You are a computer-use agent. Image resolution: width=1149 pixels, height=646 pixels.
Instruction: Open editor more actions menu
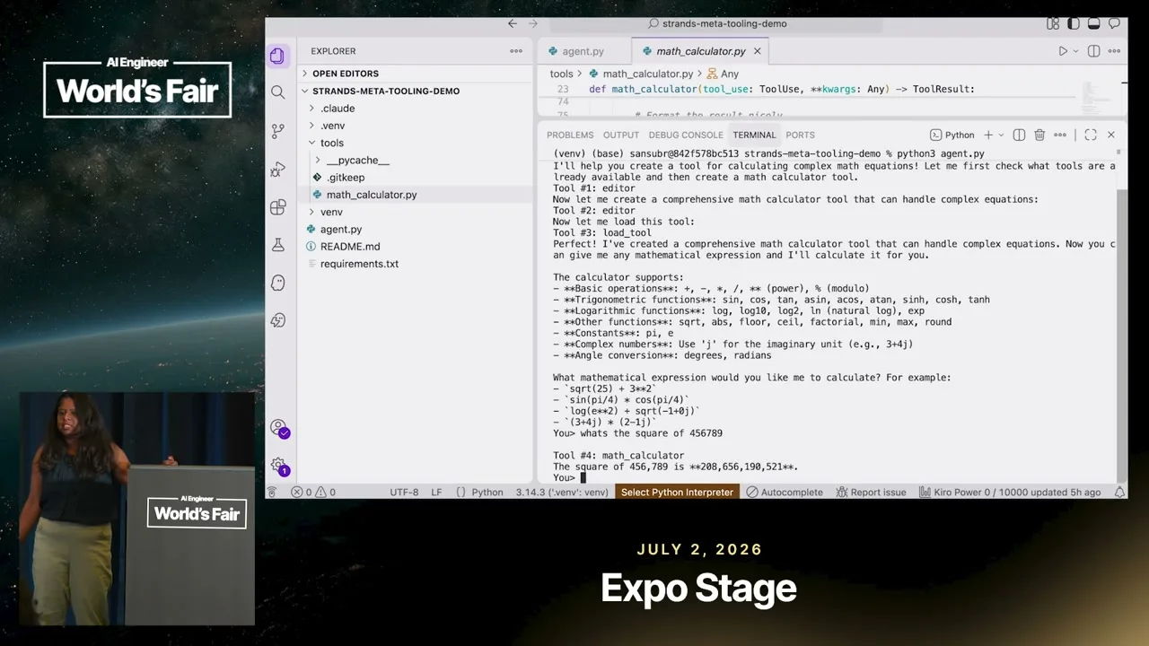[1113, 51]
